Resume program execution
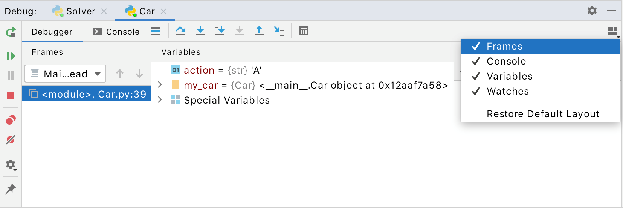 click(x=11, y=56)
